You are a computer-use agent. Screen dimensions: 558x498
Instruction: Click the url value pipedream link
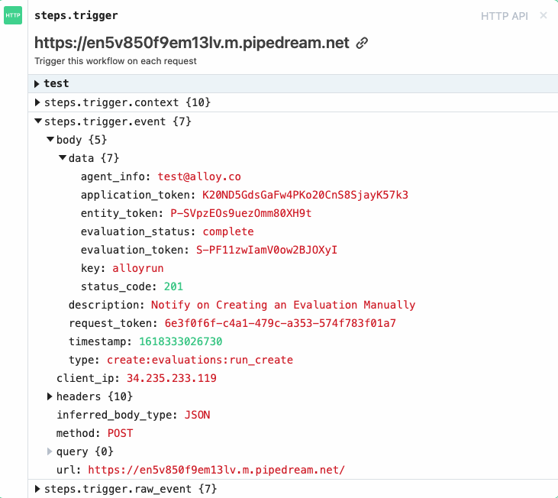pos(216,470)
